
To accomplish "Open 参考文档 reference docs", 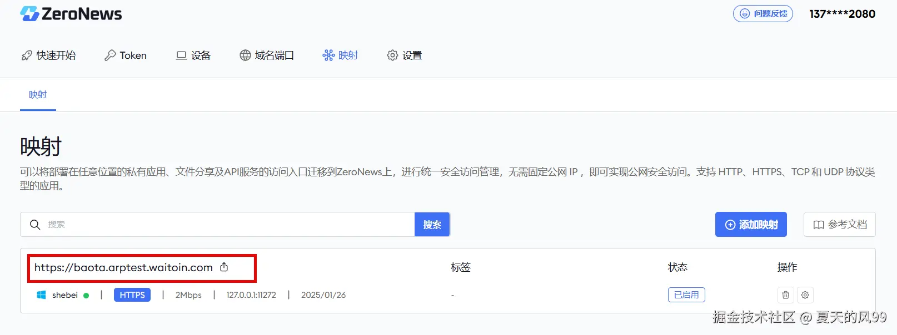I will [840, 225].
